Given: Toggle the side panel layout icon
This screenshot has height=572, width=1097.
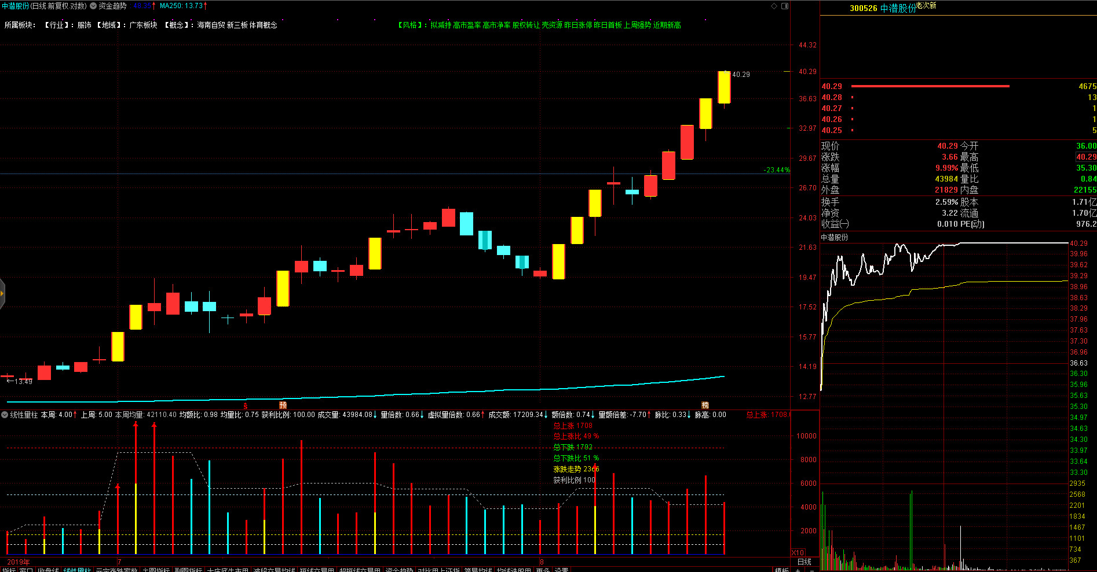Looking at the screenshot, I should point(785,6).
